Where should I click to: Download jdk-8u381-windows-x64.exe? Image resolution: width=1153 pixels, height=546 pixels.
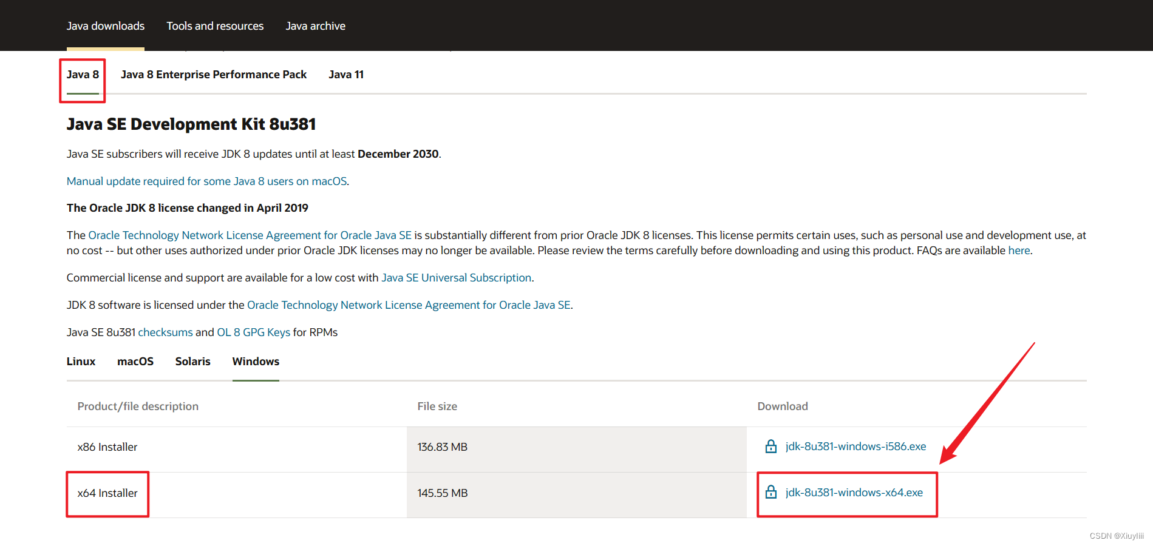(x=854, y=493)
